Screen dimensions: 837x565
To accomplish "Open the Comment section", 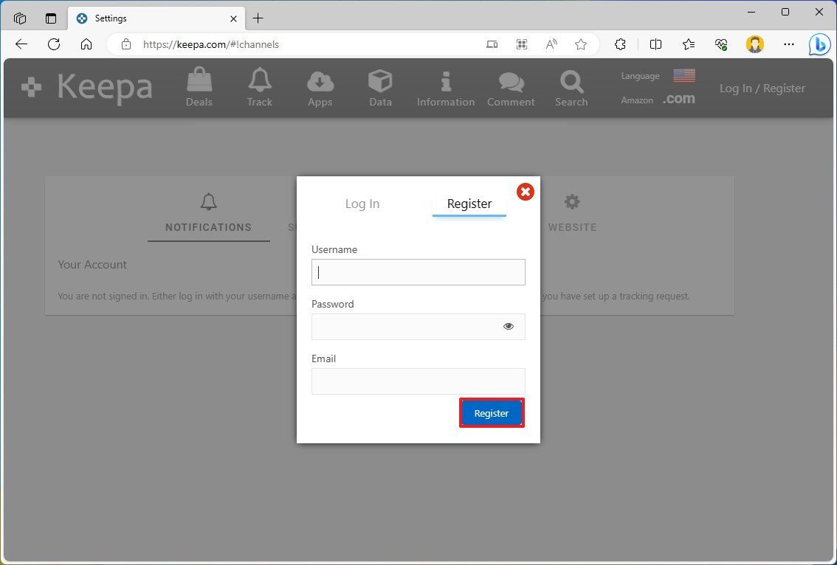I will click(510, 87).
